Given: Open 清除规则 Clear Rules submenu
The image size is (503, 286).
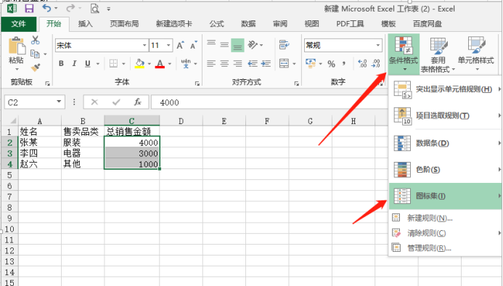Looking at the screenshot, I should (445, 233).
